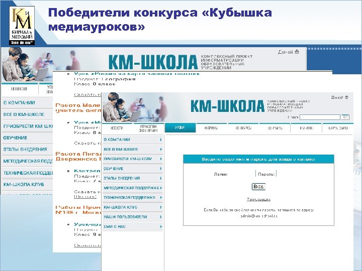Open СМИ о нас menu item
Screen dimensions: 362x271
point(133,226)
